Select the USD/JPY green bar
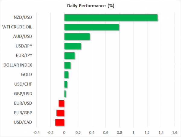 72,46
